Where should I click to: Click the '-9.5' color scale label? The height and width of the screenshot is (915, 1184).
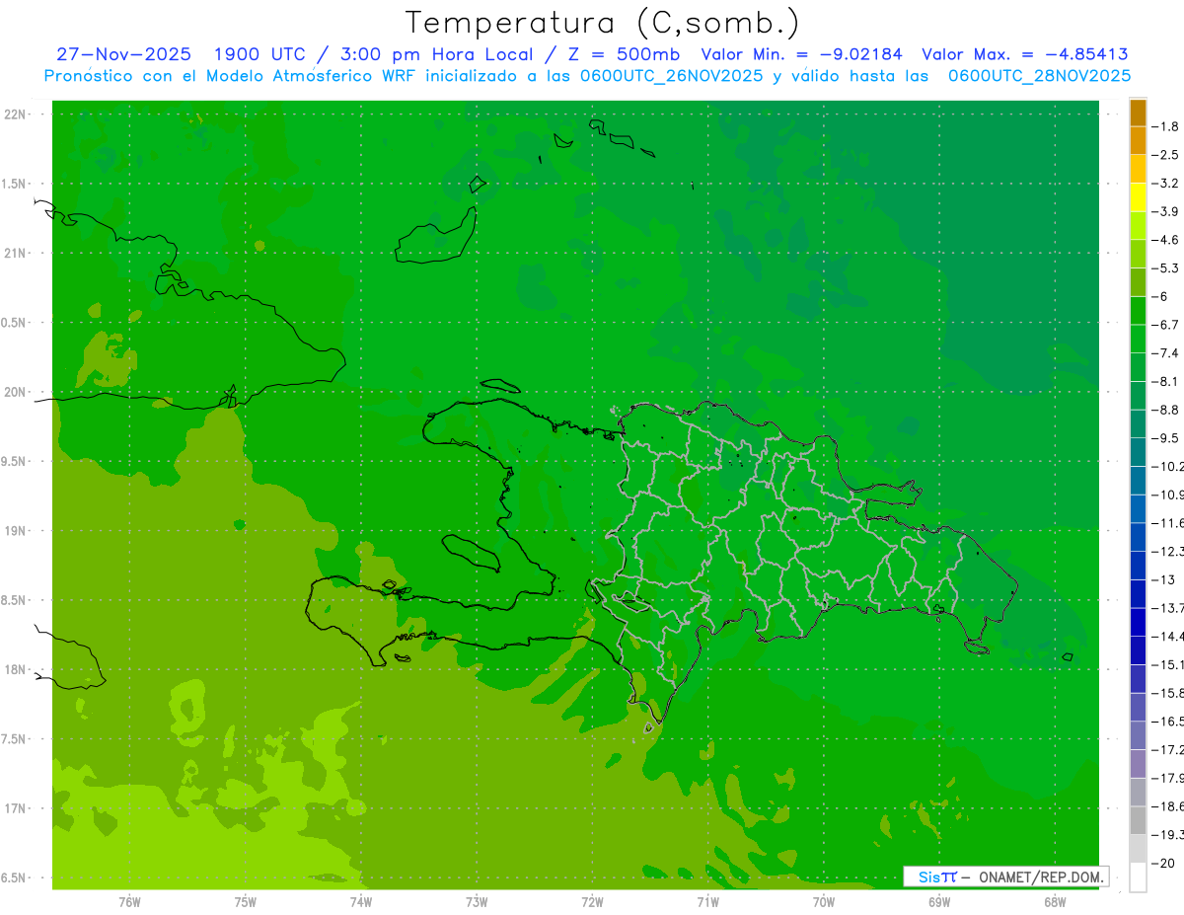click(x=1165, y=438)
